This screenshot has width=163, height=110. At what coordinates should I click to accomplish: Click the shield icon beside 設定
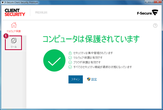89,79
